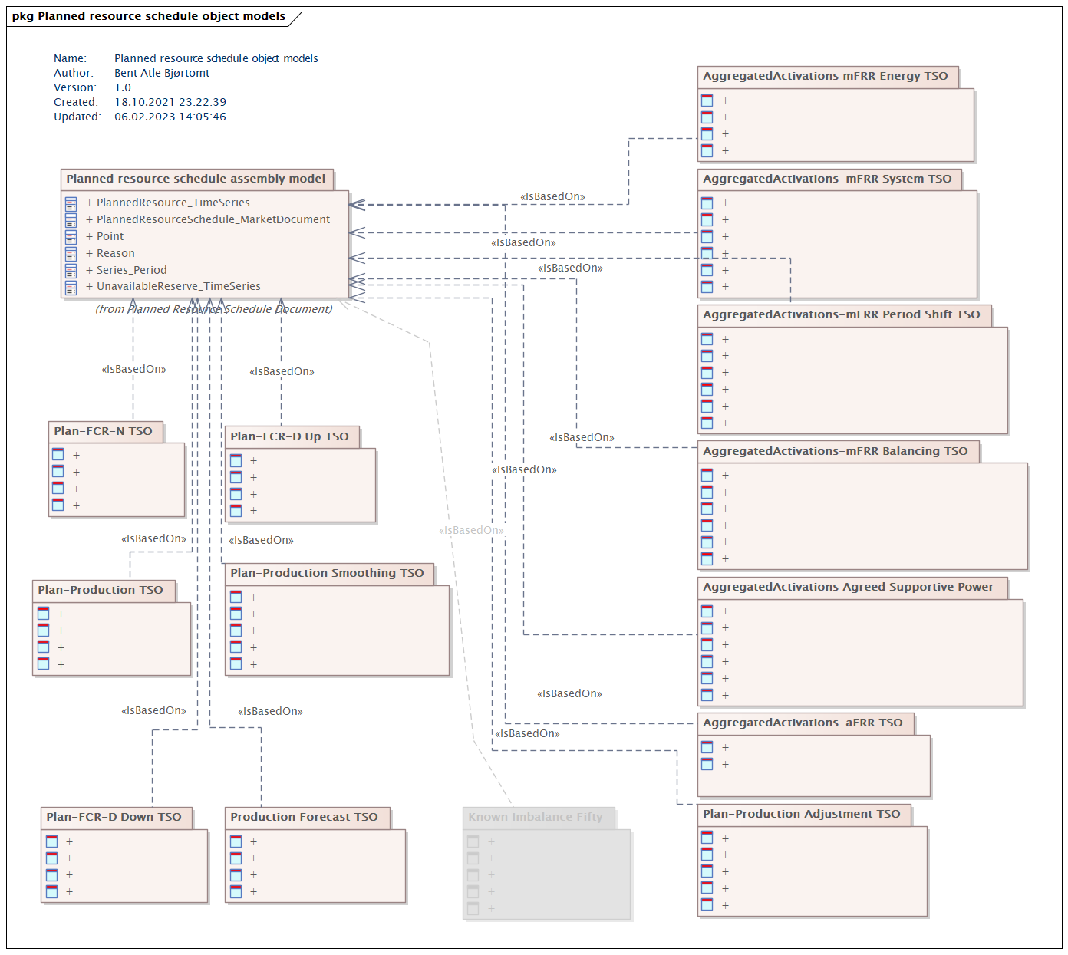Click the from Planned Resource Schedule Document note

214,309
